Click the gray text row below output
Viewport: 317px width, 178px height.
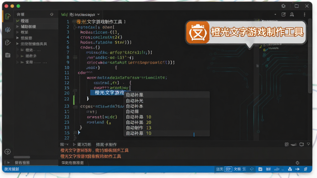click(x=72, y=163)
